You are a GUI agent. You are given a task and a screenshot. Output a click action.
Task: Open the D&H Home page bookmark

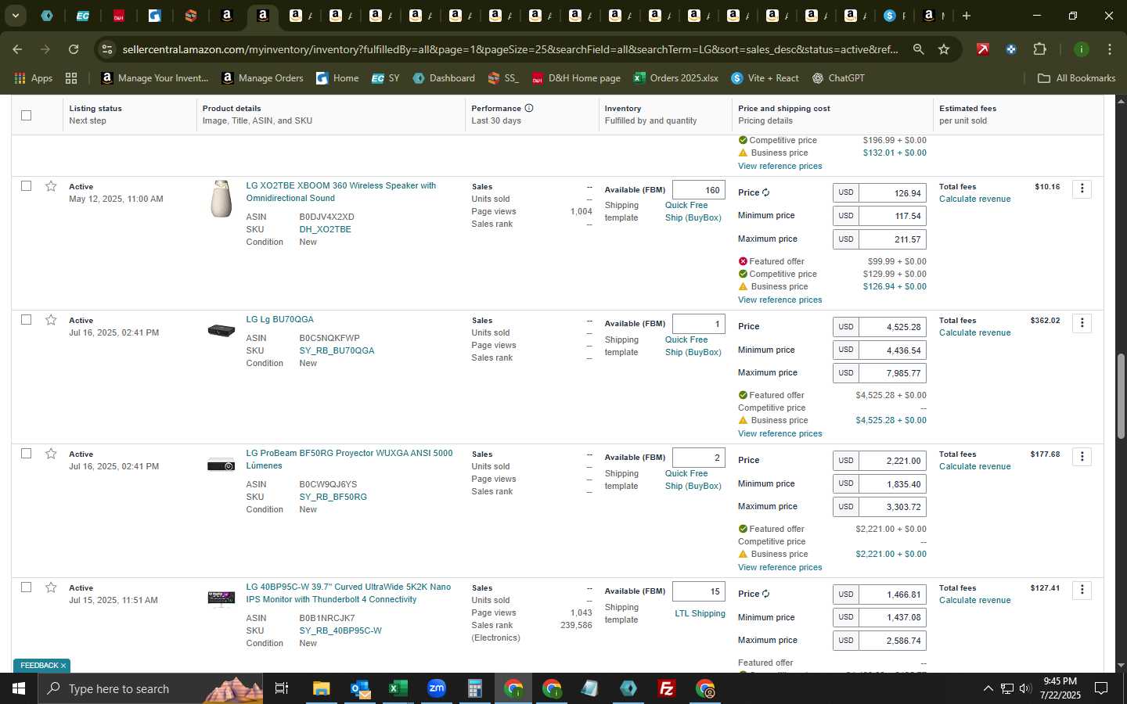click(576, 78)
